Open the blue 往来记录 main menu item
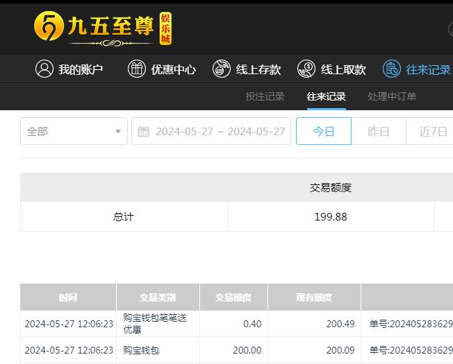The image size is (453, 364). (x=417, y=69)
